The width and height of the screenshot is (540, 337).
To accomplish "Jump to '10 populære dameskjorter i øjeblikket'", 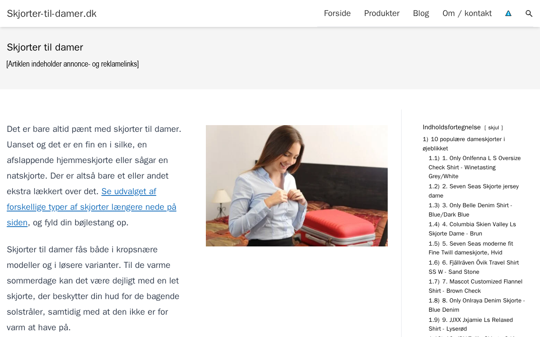I will pos(464,144).
